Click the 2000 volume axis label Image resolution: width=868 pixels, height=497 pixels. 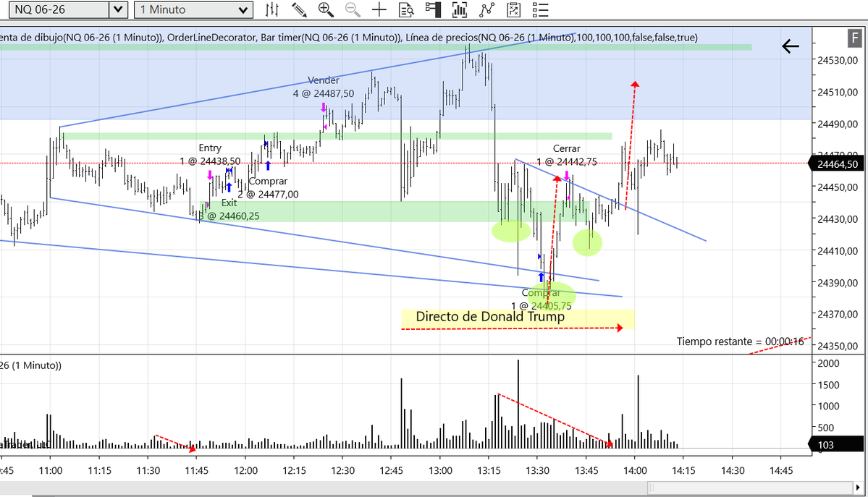click(x=829, y=364)
